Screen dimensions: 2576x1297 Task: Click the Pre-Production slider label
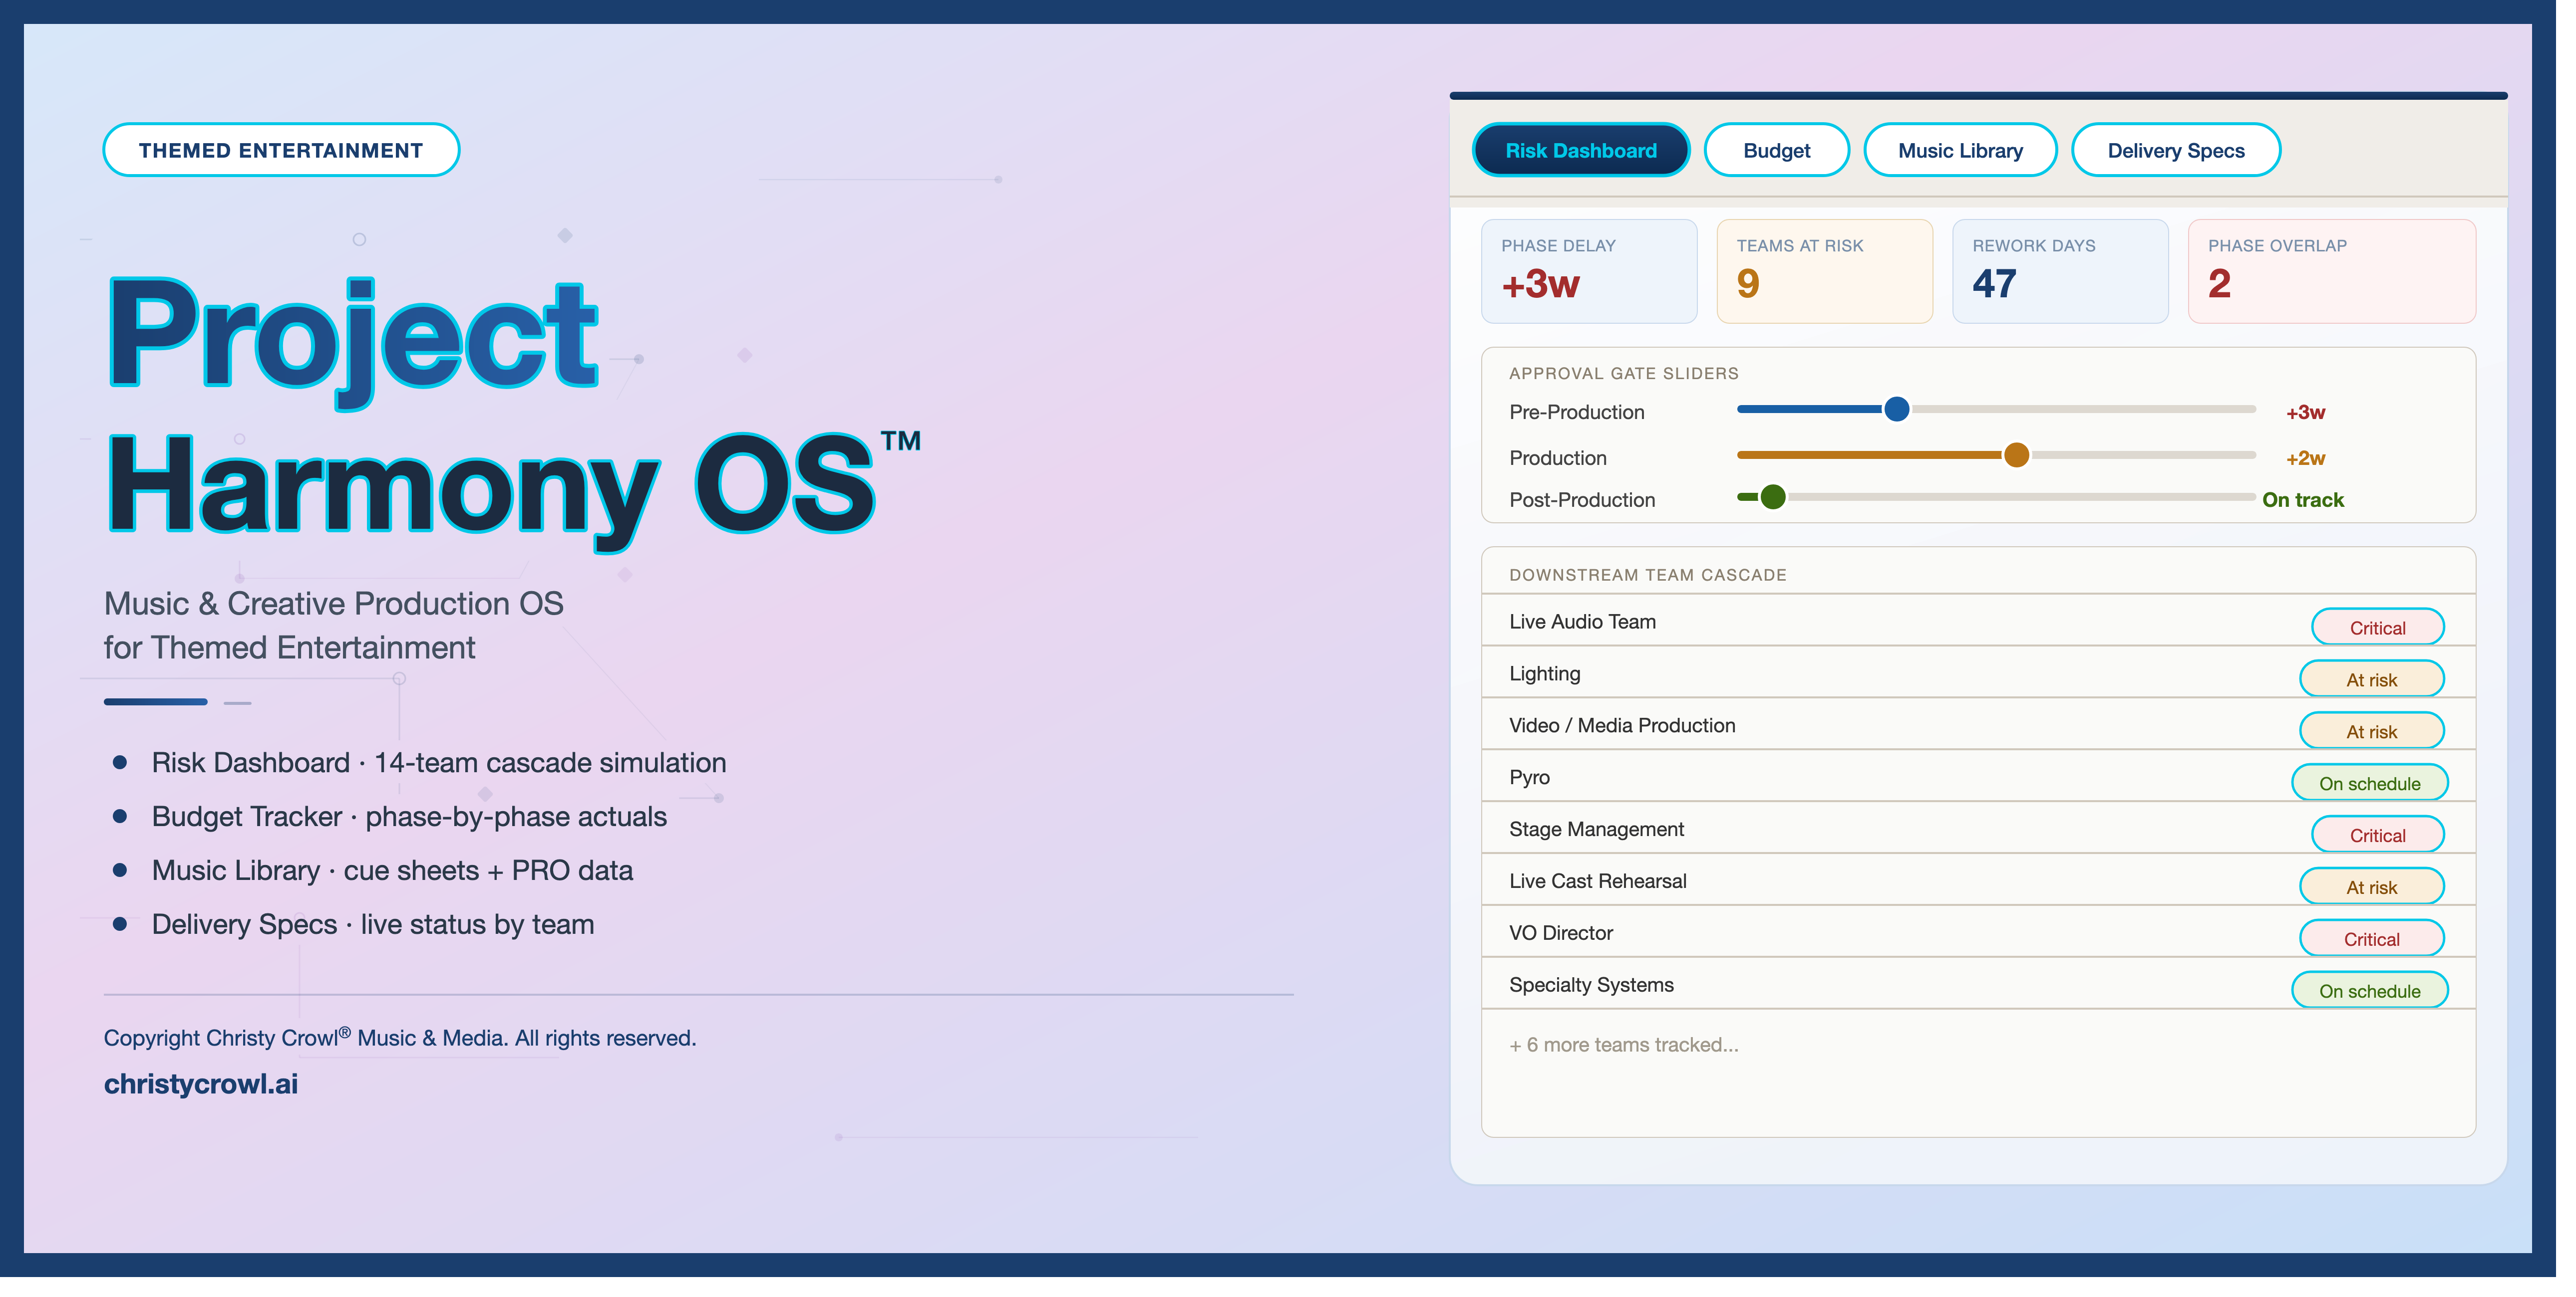1576,413
